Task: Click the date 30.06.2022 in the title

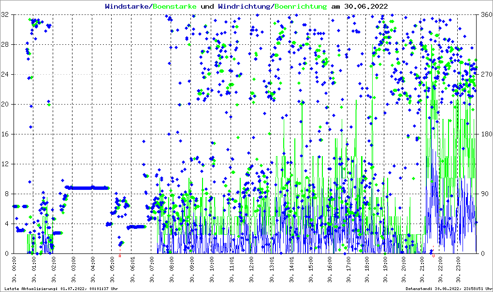Action: tap(365, 7)
